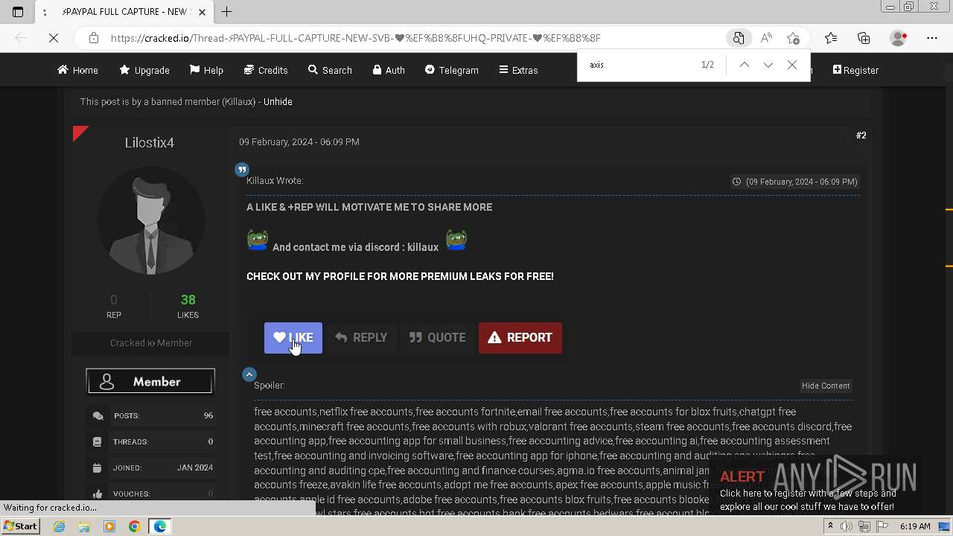Viewport: 953px width, 536px height.
Task: Open the browser profile avatar
Action: pyautogui.click(x=899, y=38)
